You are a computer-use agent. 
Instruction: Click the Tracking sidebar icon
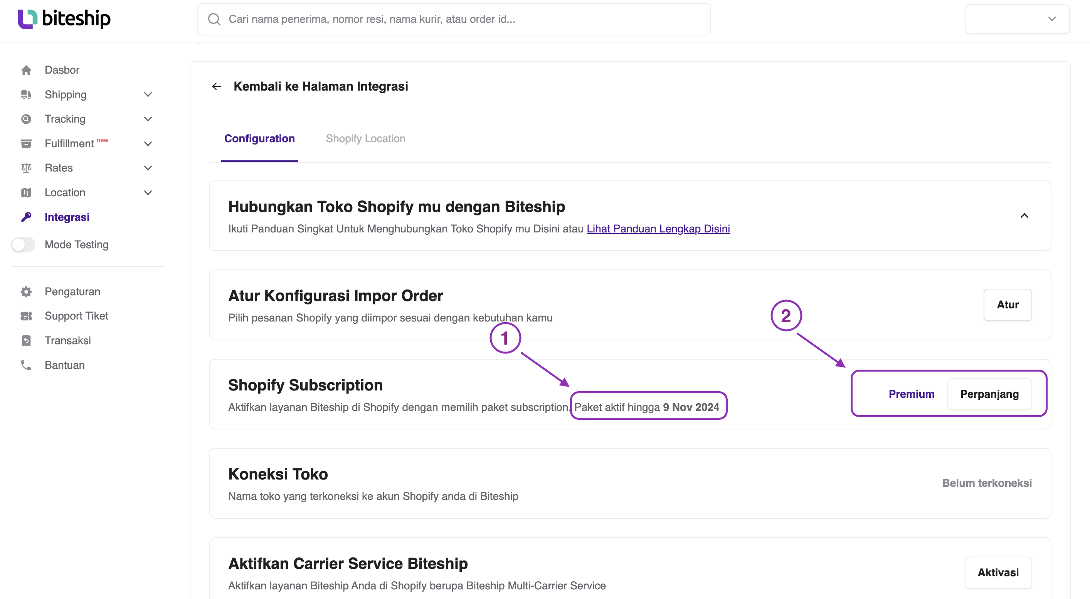(x=26, y=119)
